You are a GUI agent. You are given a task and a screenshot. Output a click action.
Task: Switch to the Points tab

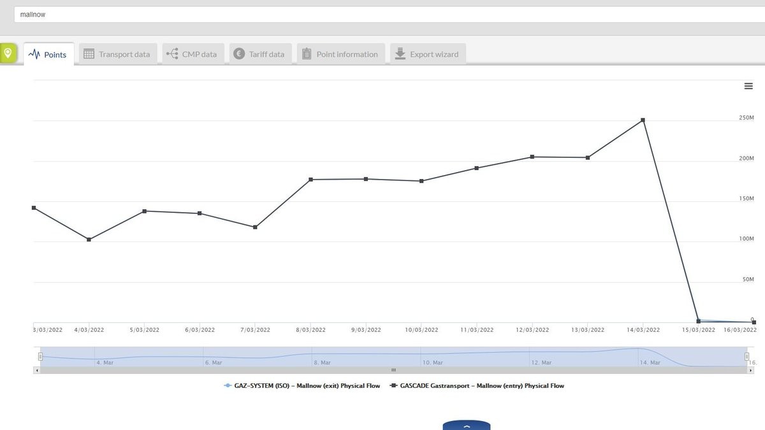pyautogui.click(x=49, y=54)
